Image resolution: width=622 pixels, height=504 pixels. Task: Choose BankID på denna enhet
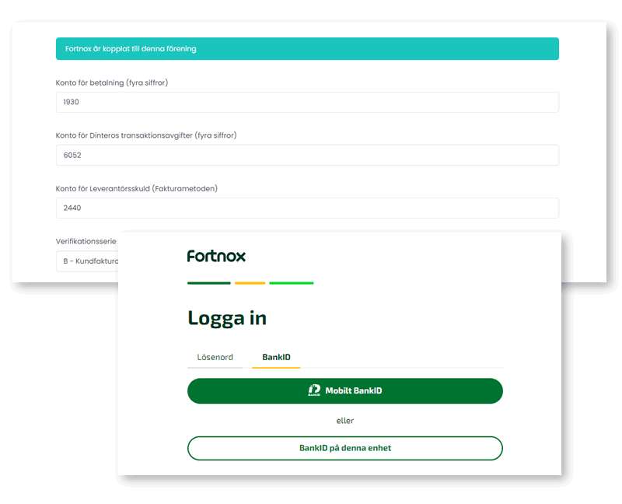pos(345,448)
